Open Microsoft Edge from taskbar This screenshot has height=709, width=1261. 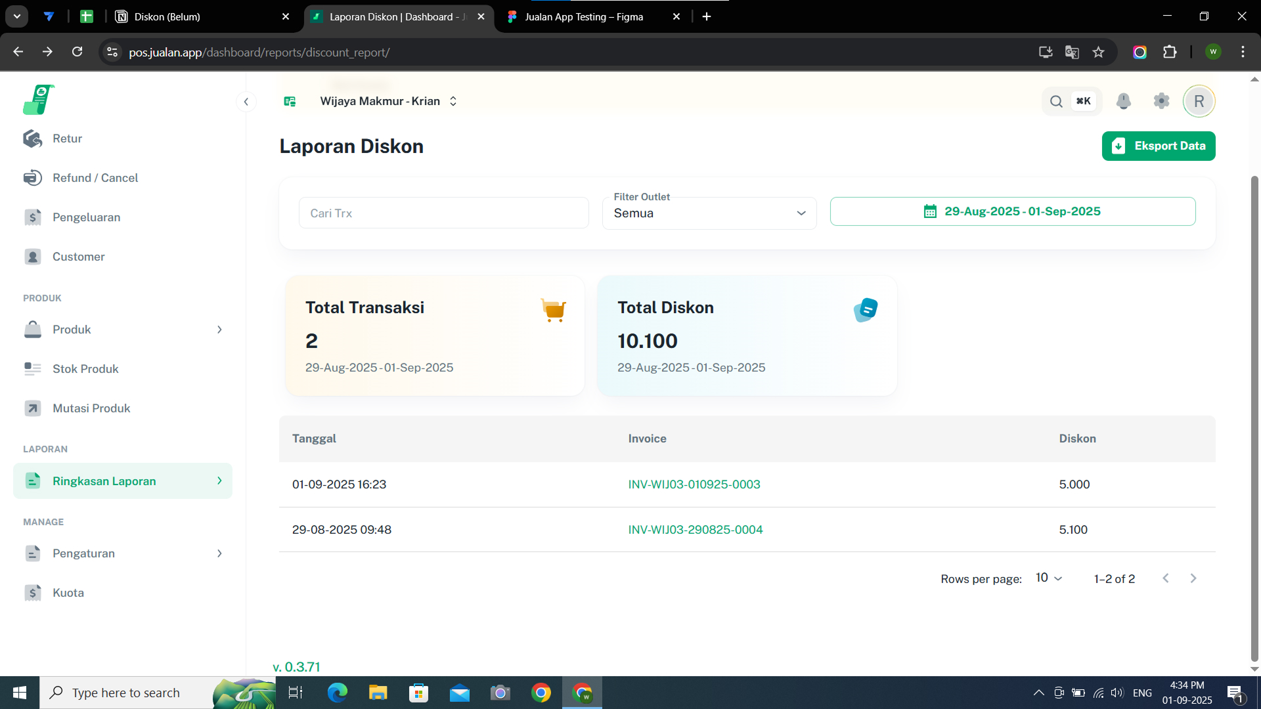[x=337, y=693]
